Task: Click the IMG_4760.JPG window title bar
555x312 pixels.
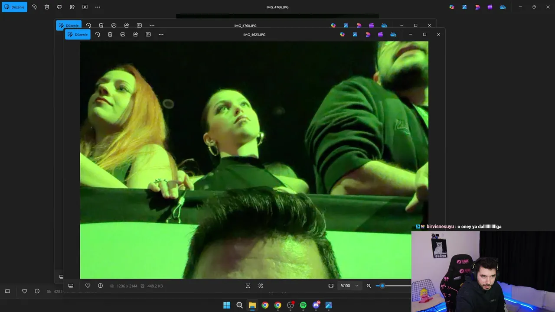Action: [x=245, y=26]
